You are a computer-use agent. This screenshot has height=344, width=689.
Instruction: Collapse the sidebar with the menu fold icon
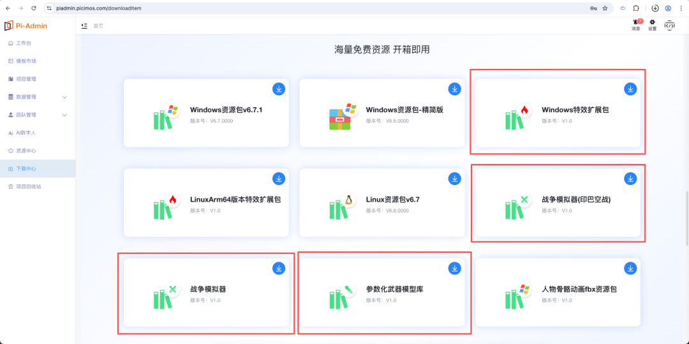[84, 26]
